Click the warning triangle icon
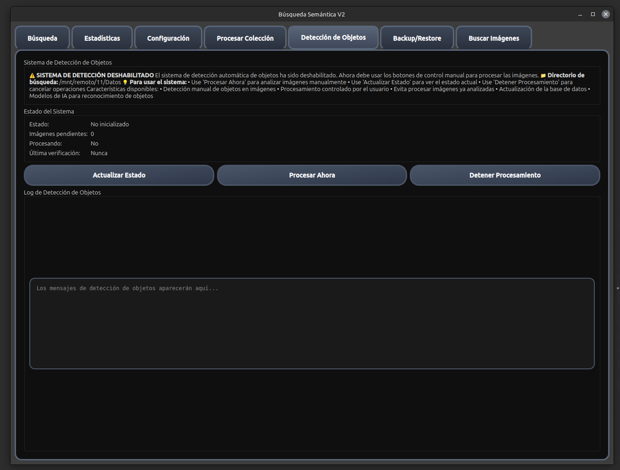The width and height of the screenshot is (620, 470). point(32,76)
